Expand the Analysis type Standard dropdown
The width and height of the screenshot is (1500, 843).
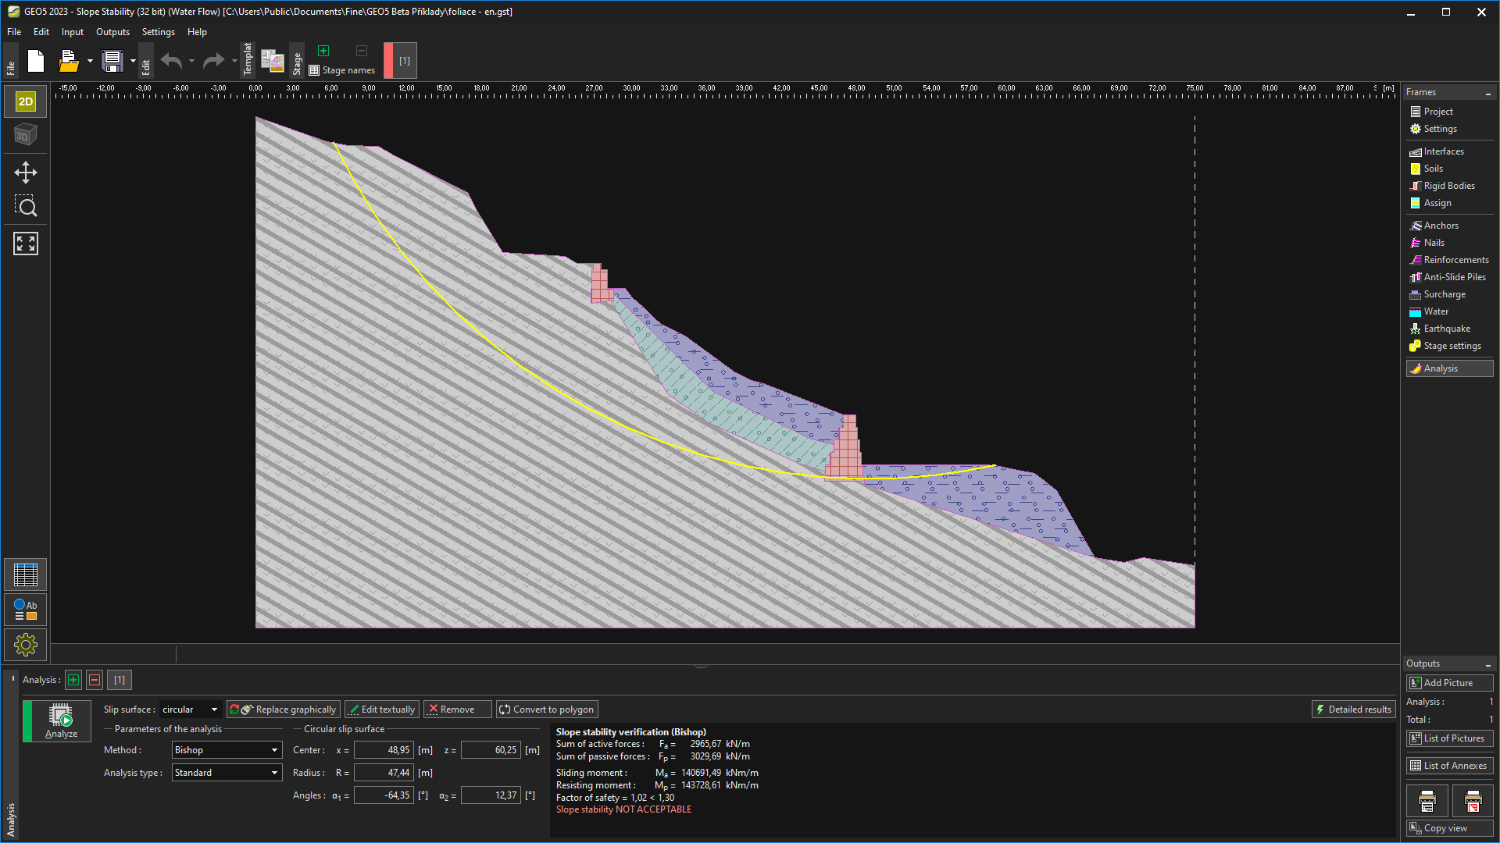pyautogui.click(x=227, y=773)
